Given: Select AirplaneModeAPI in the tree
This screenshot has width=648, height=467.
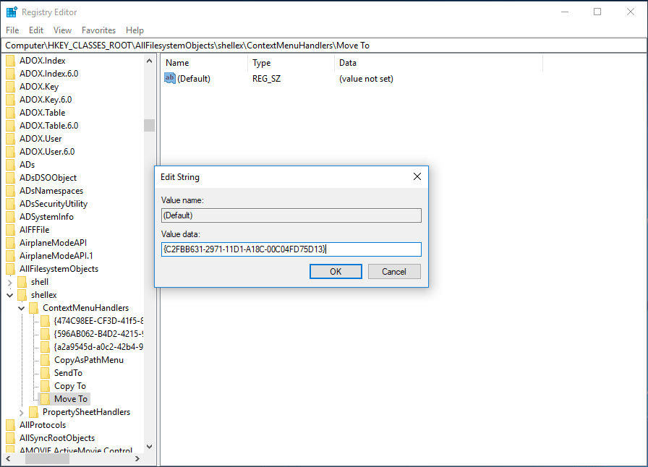Looking at the screenshot, I should click(53, 243).
